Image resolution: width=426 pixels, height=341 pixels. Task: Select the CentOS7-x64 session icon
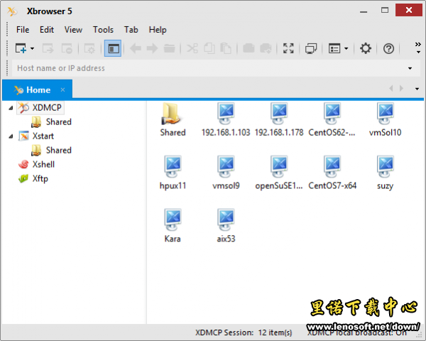click(332, 173)
